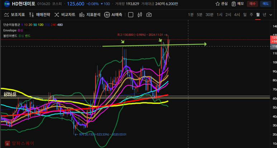
Task: Click the gray 118 crosshair price tag
Action: (x=274, y=47)
